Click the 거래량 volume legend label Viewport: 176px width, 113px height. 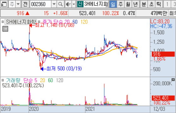(13, 80)
